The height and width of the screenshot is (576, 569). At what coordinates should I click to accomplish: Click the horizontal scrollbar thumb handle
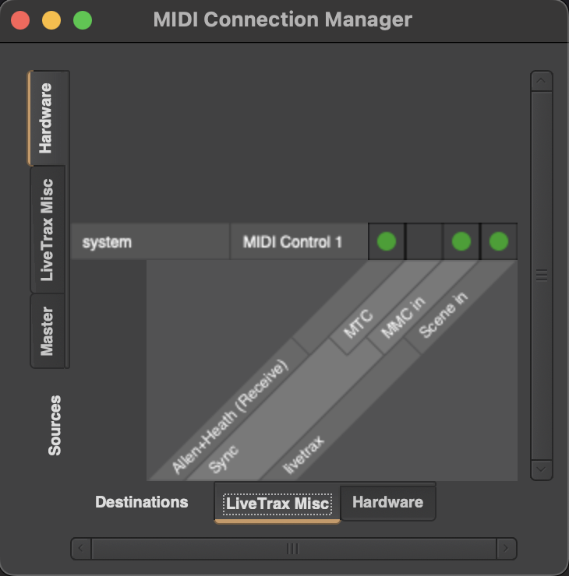pos(292,549)
